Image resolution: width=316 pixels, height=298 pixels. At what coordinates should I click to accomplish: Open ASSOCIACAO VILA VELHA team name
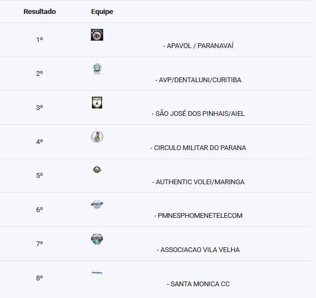[198, 250]
